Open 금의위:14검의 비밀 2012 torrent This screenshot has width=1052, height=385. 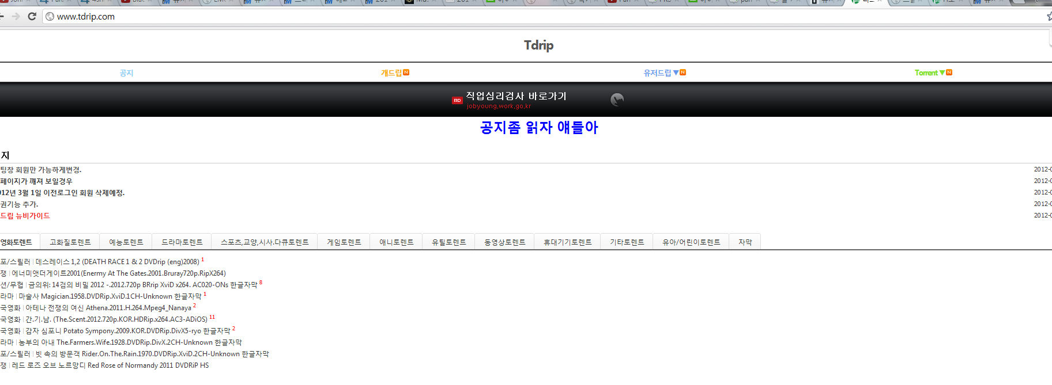pos(142,285)
